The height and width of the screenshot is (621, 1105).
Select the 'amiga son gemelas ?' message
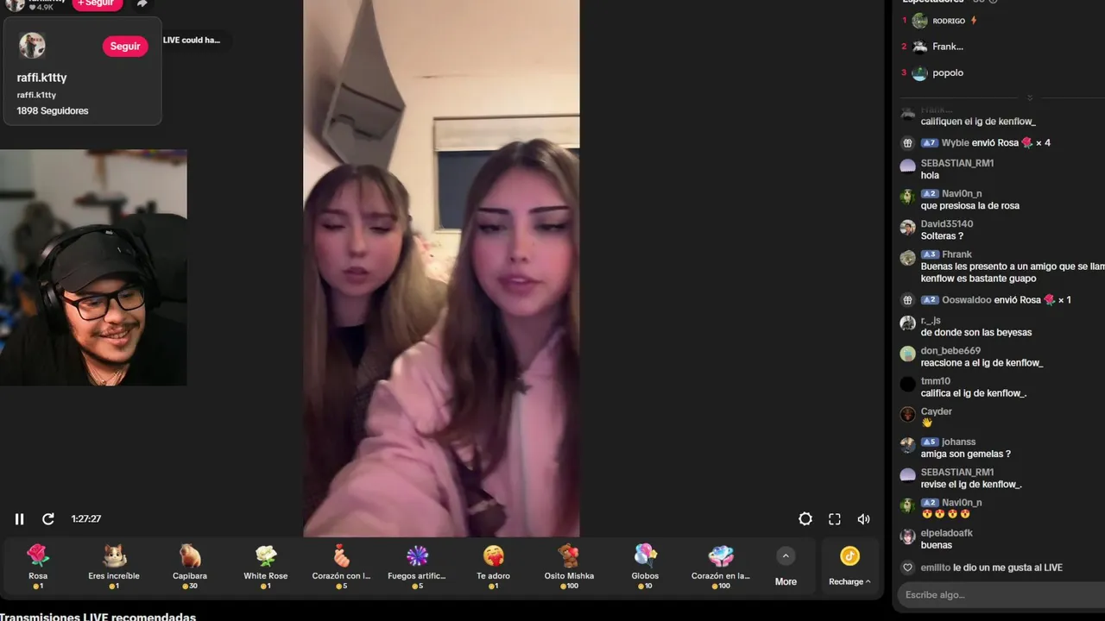pos(965,454)
